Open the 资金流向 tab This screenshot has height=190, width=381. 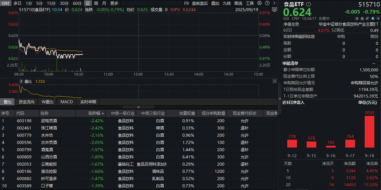(27, 102)
